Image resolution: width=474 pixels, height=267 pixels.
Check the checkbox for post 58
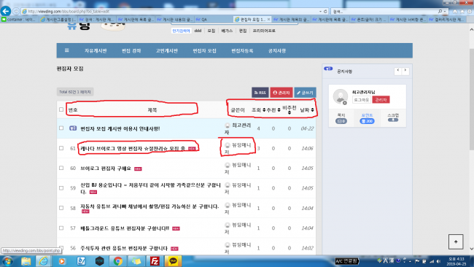point(61,208)
